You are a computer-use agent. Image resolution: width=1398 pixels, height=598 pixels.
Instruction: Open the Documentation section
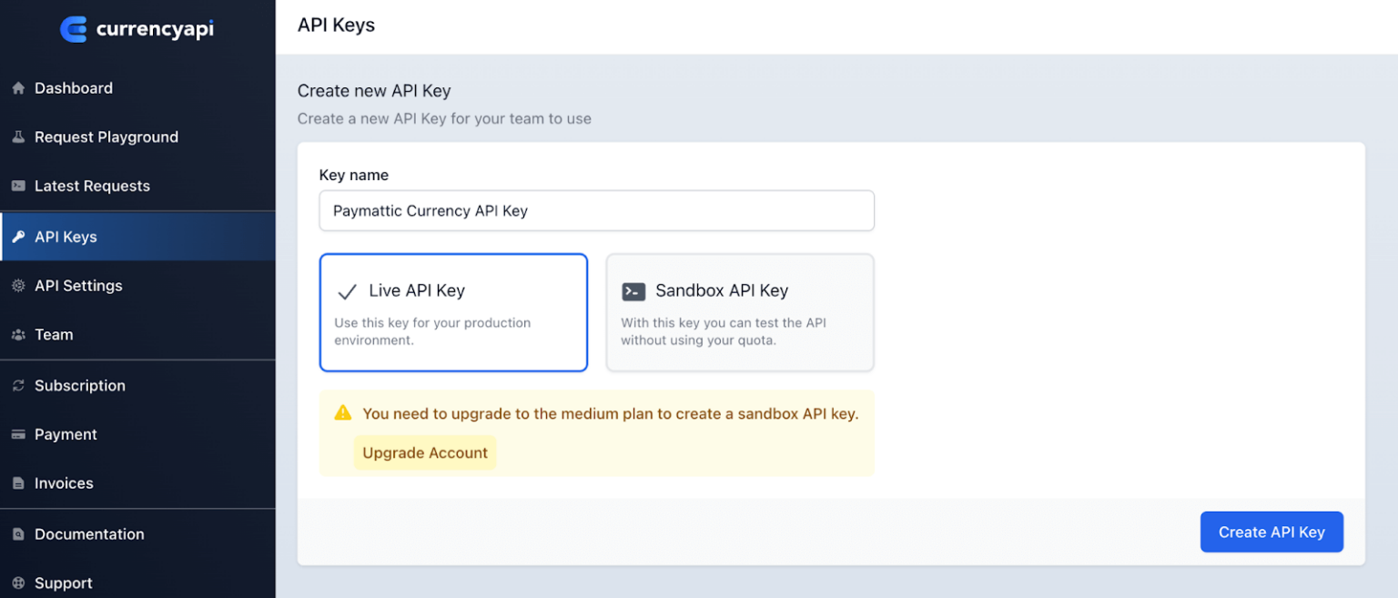point(88,534)
